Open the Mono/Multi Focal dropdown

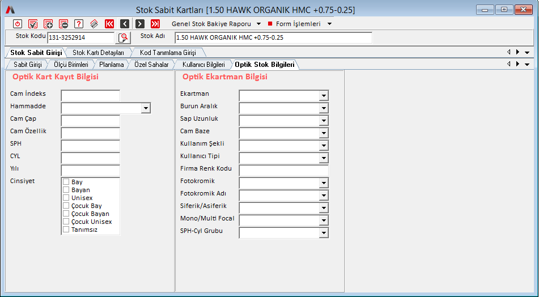pos(324,220)
